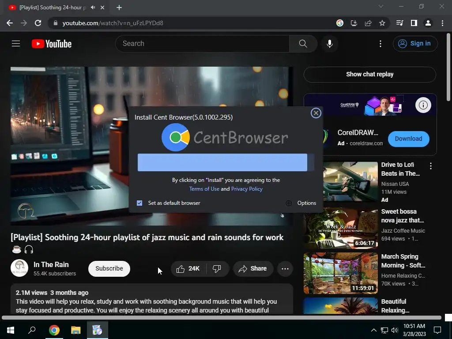Open network icon in system tray
Viewport: 452px width, 339px height.
(384, 330)
